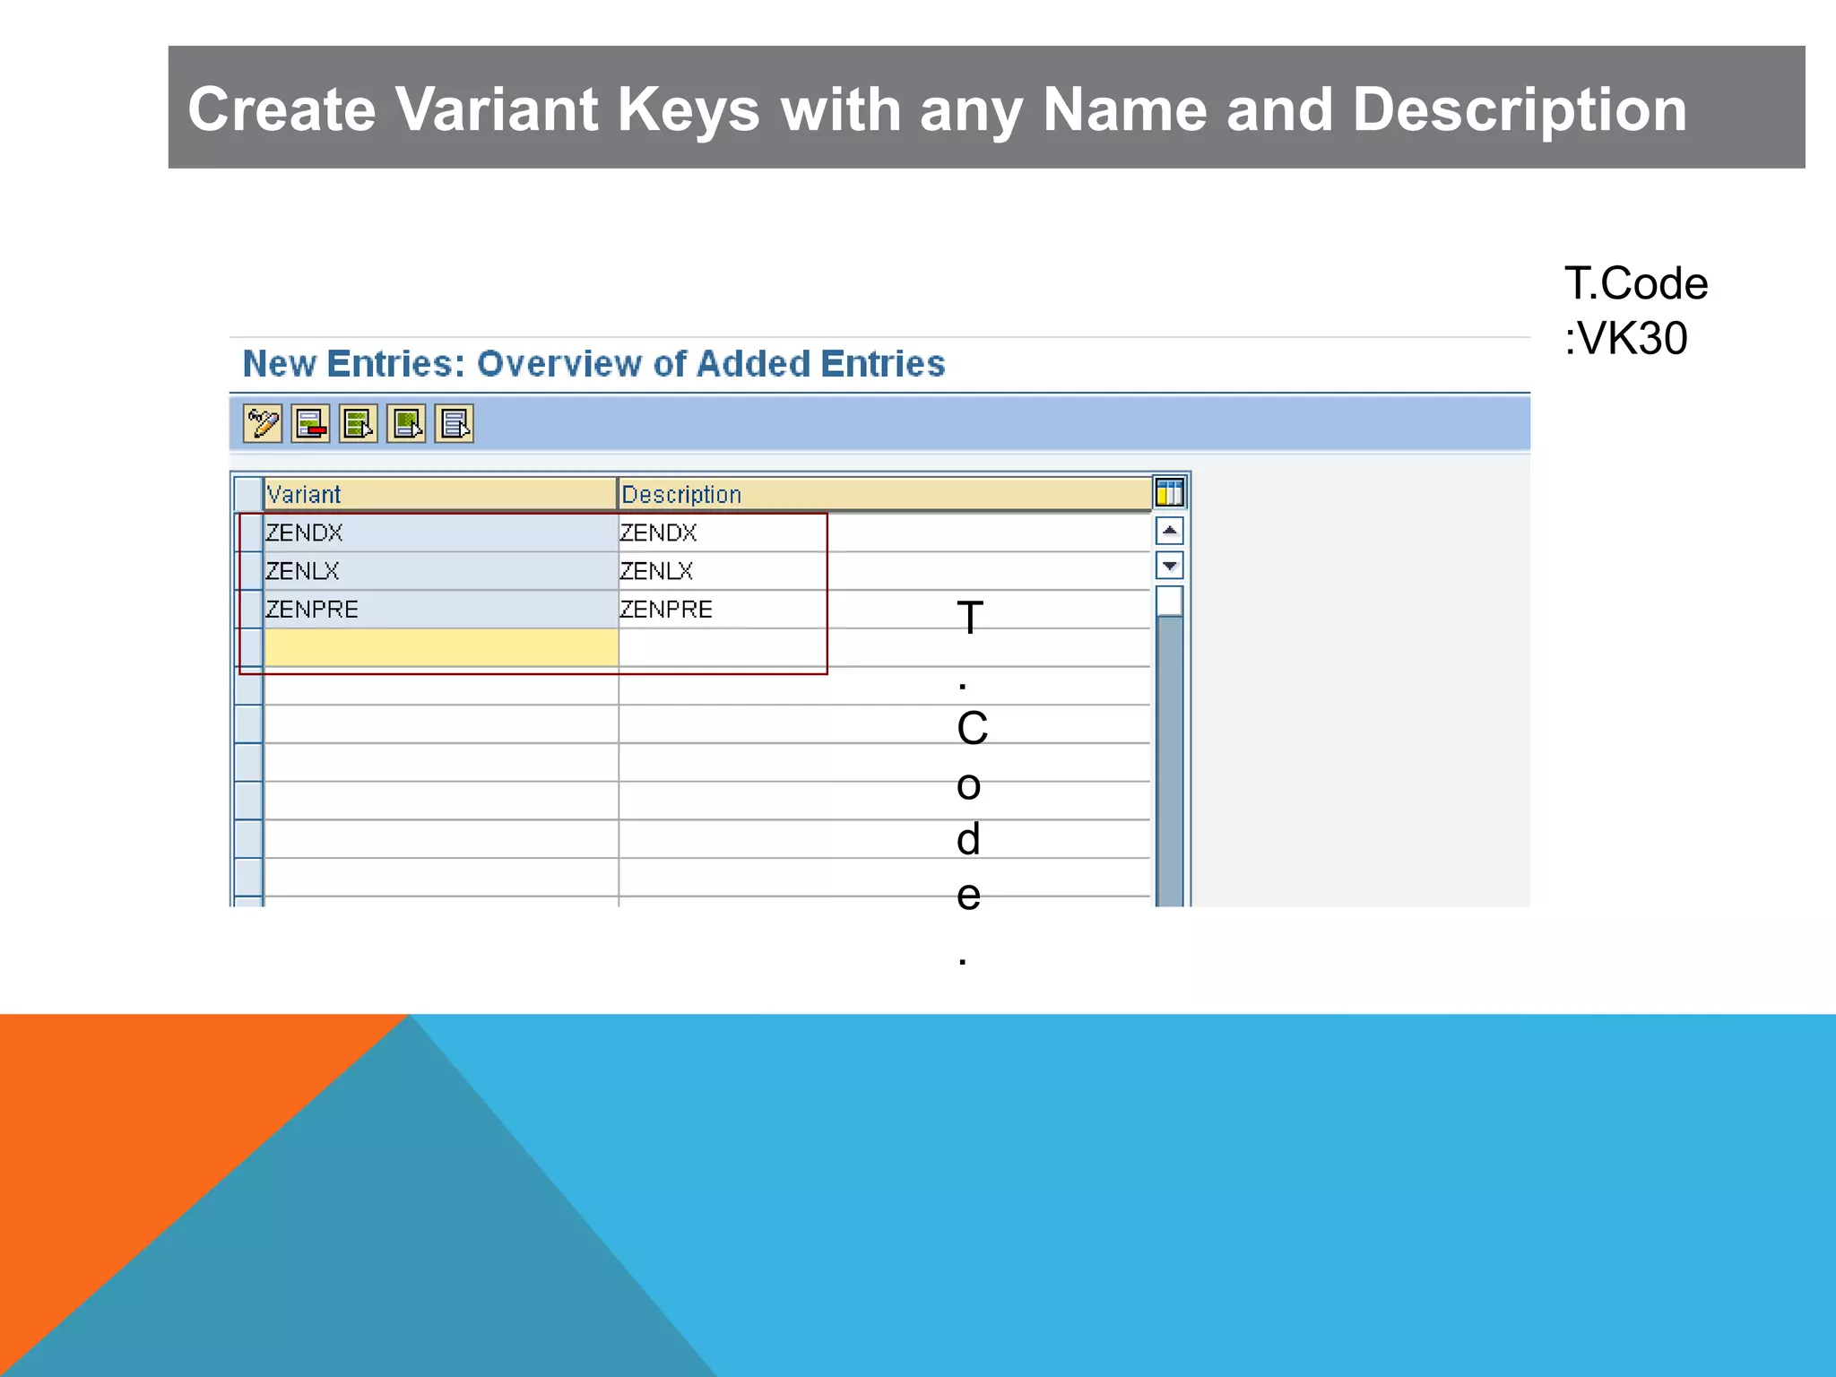Click the vertical scrollbar thumb

1170,601
